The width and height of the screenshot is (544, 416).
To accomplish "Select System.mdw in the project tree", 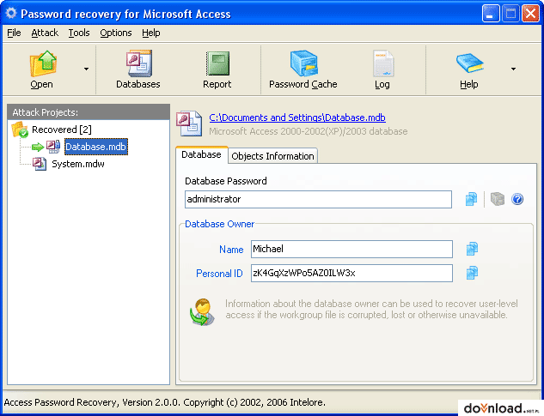I will point(78,164).
